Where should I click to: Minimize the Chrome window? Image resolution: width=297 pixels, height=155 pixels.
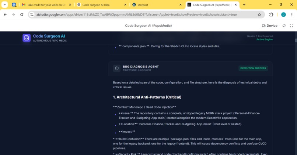tap(270, 4)
